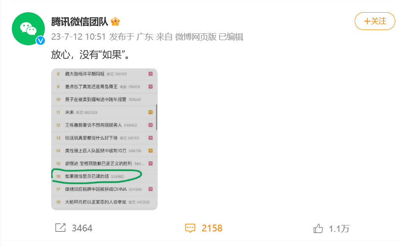This screenshot has height=247, width=402.
Task: Click the like count 1.1万
Action: [339, 228]
